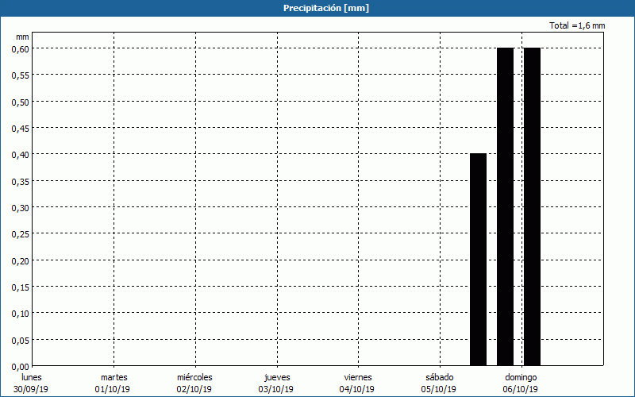Click the 0,50 y-axis value
This screenshot has width=635, height=397.
[21, 102]
